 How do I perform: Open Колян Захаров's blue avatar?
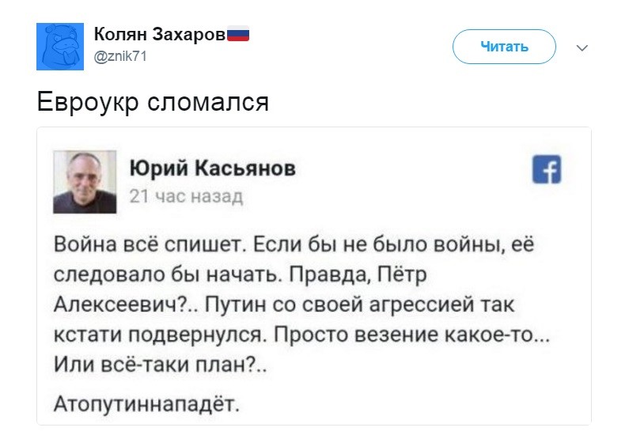coord(60,47)
